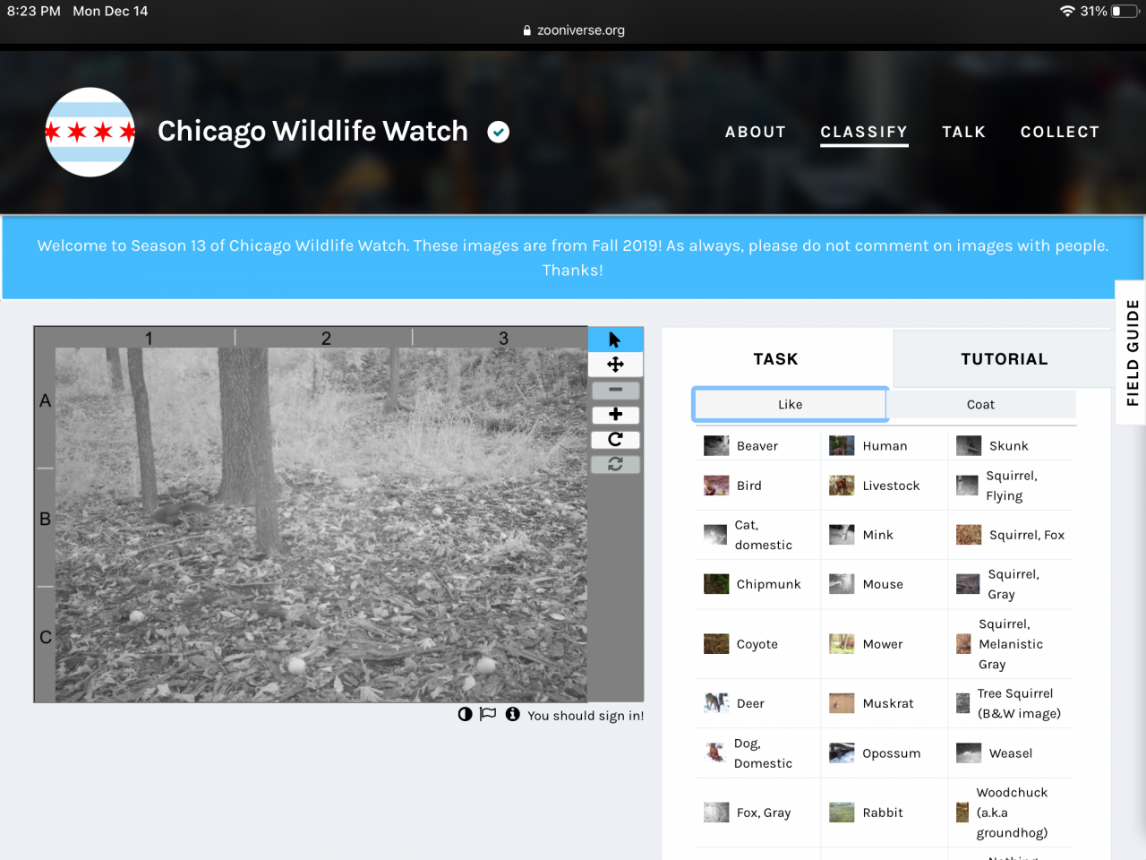Screen dimensions: 1146x860
Task: Invert the image colors
Action: [x=465, y=714]
